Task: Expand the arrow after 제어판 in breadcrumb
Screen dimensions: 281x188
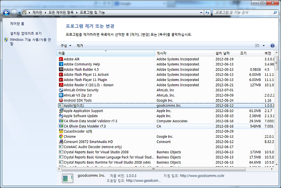Action: click(x=46, y=13)
